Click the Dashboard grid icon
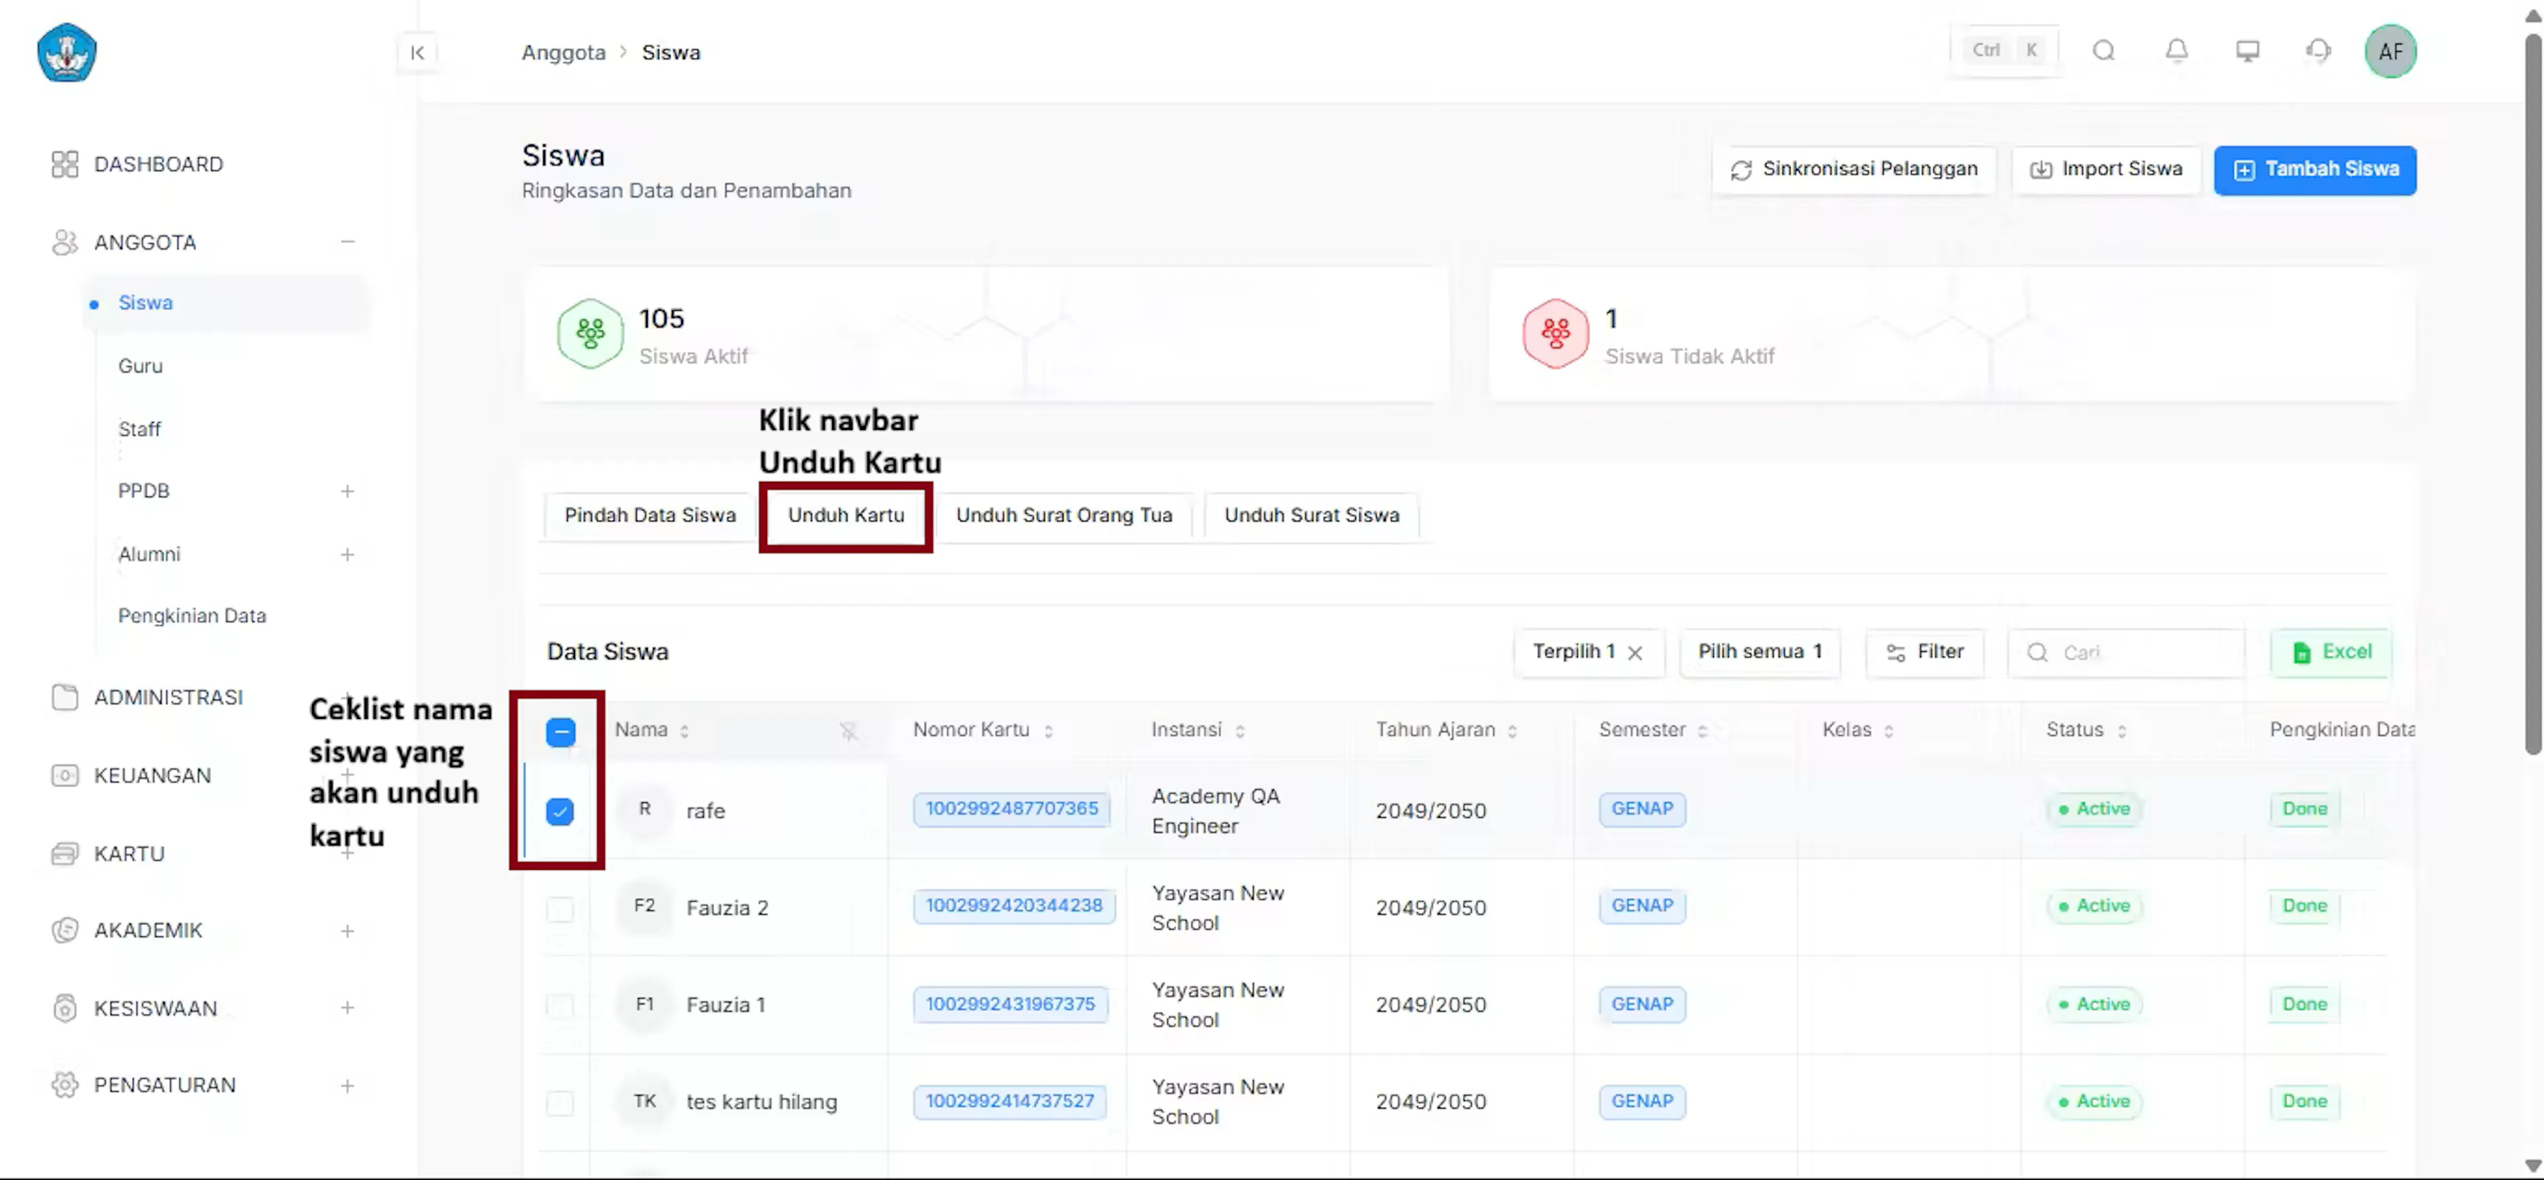Image resolution: width=2544 pixels, height=1180 pixels. coord(64,164)
